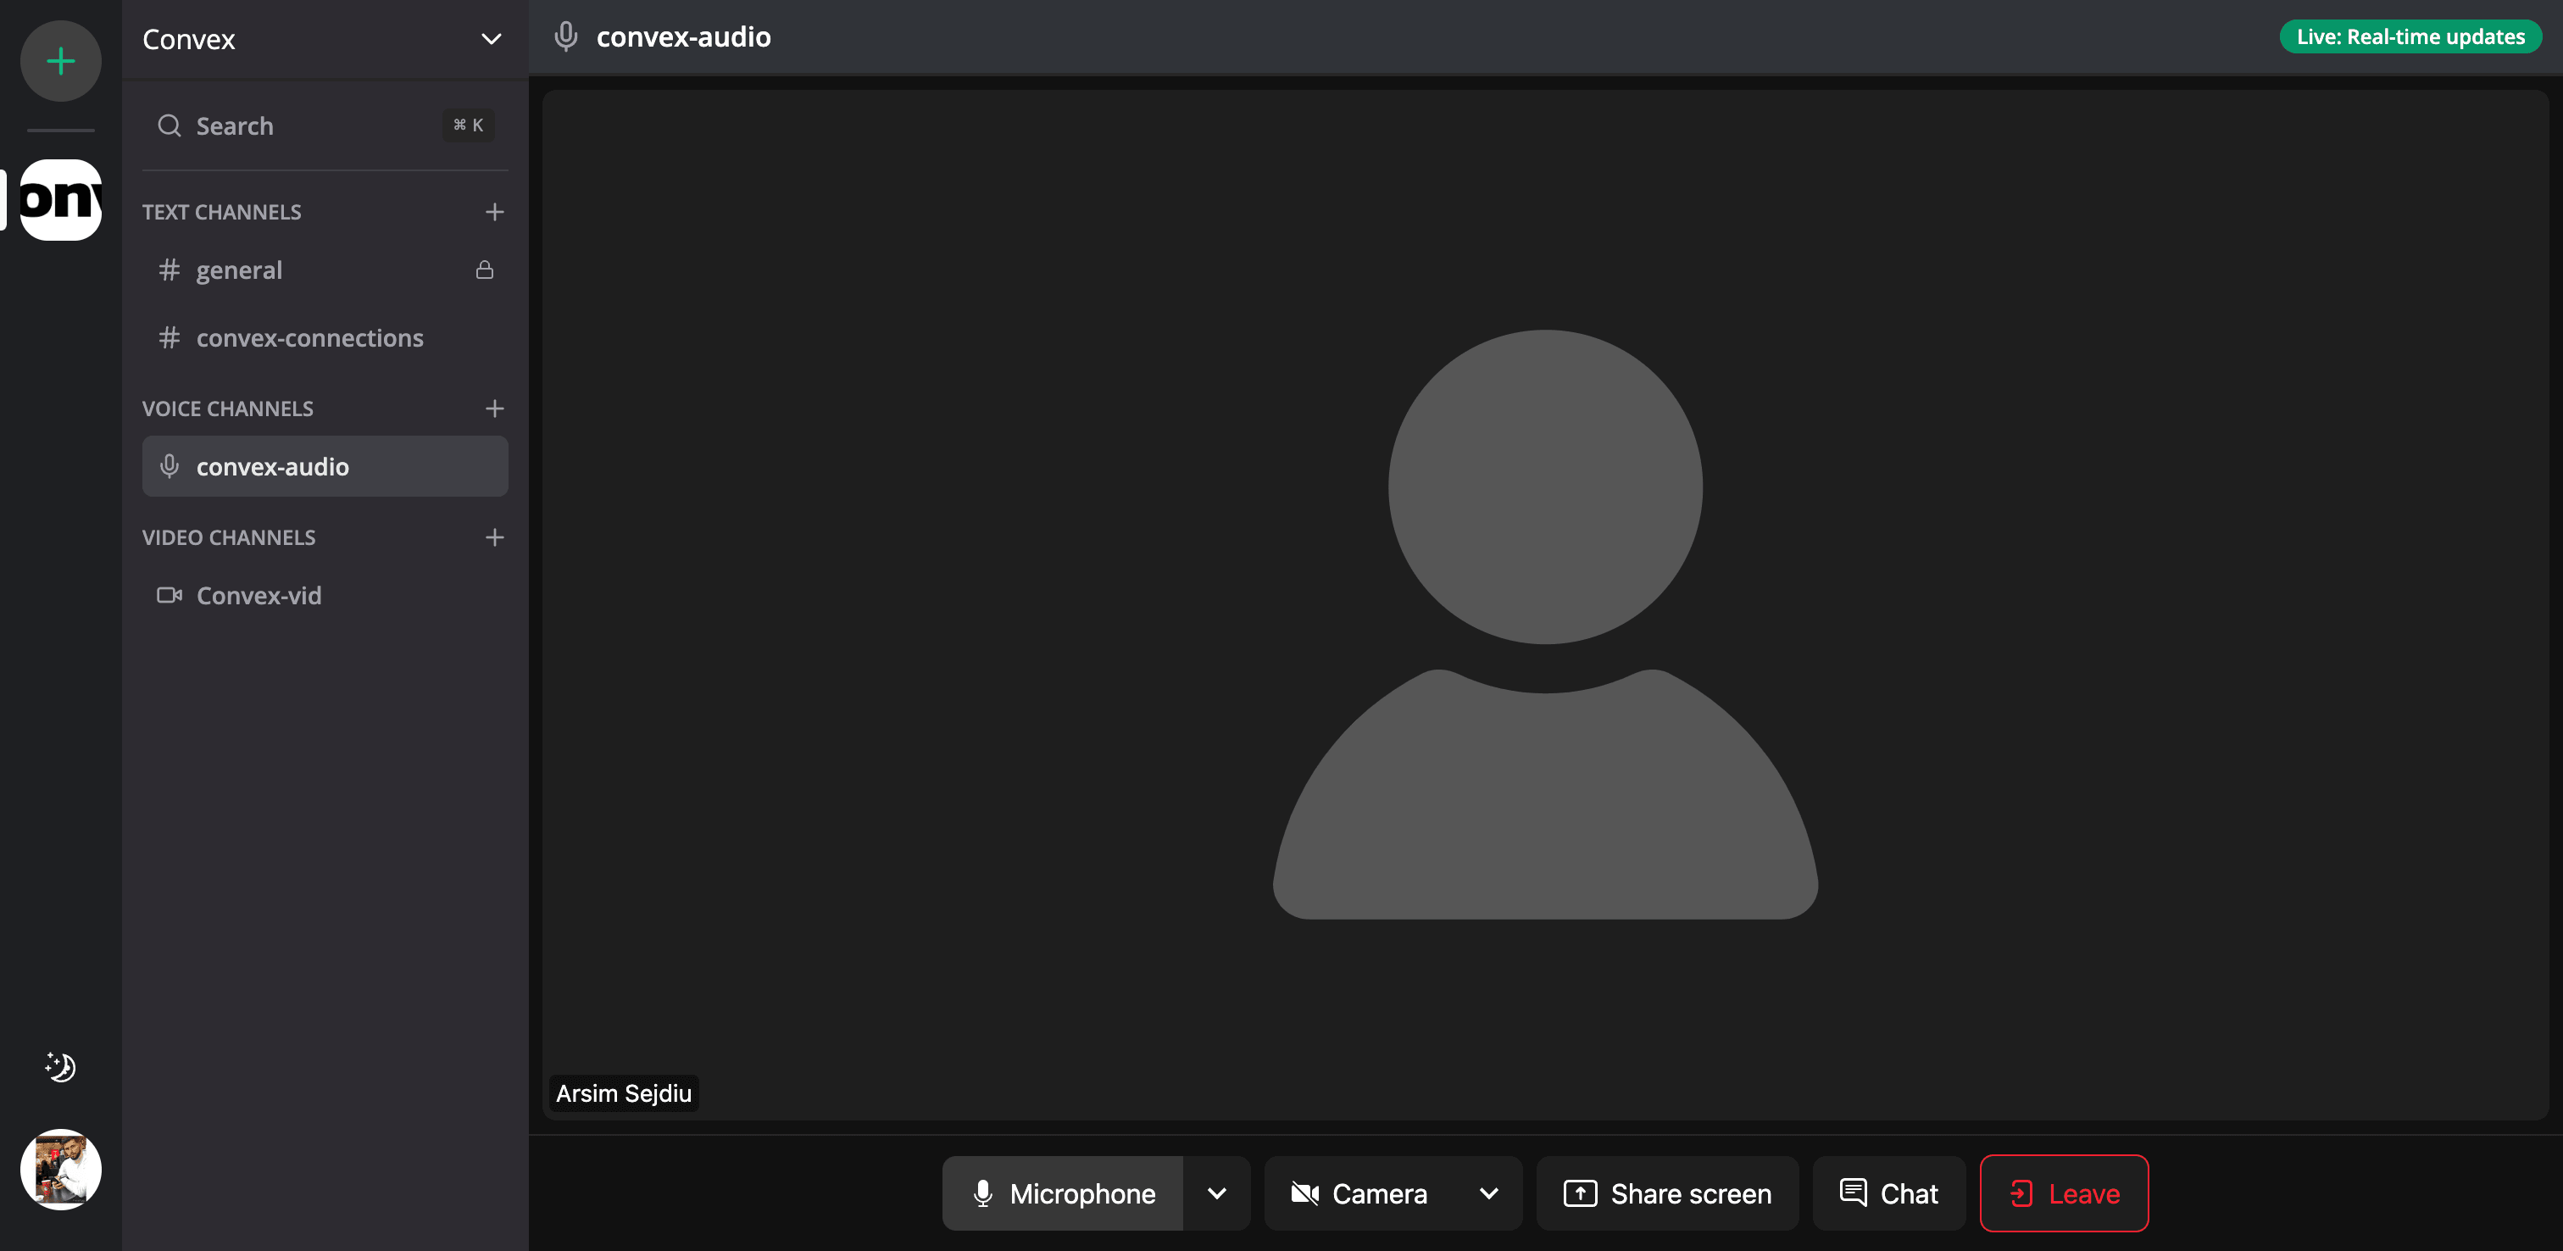Open the convex-connections channel
The image size is (2563, 1251).
pos(309,338)
